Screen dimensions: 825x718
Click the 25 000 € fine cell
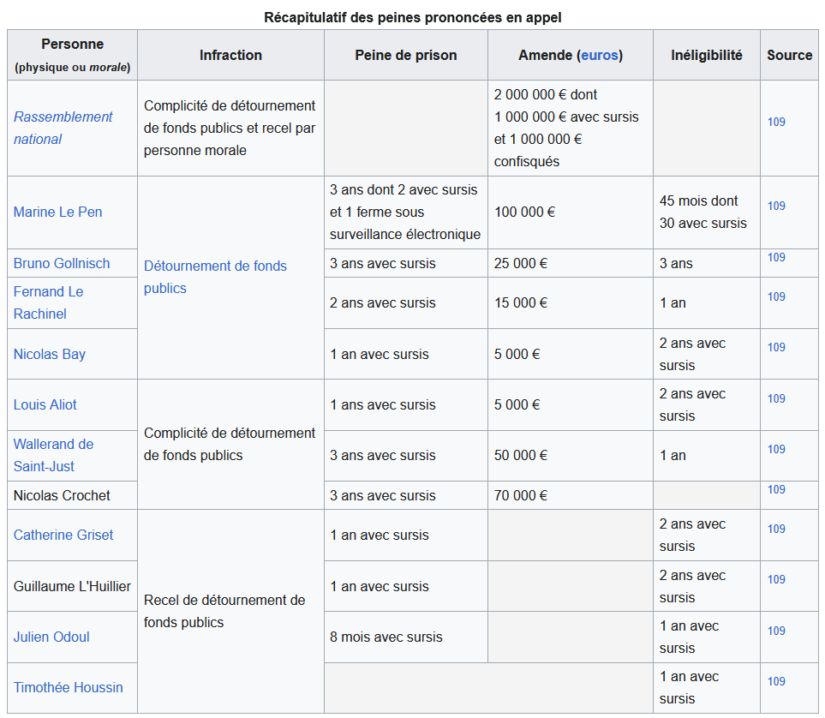(571, 263)
